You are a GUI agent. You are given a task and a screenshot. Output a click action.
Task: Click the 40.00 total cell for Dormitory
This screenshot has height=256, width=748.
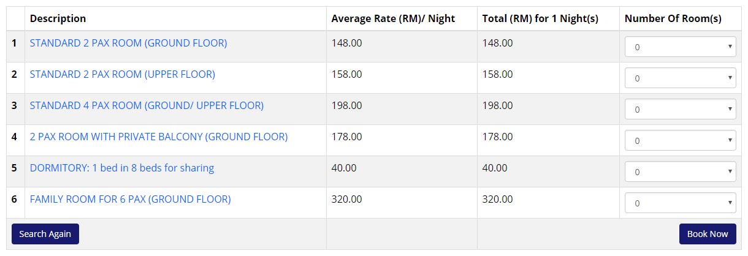495,168
